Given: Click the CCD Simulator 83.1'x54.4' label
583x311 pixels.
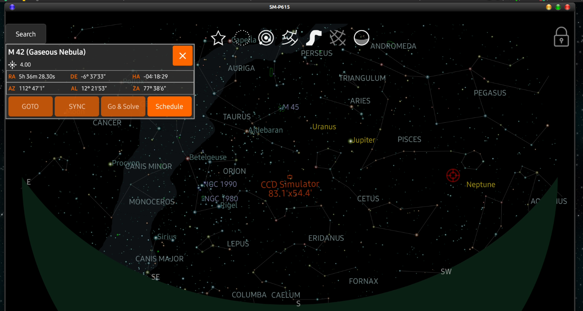Looking at the screenshot, I should (x=290, y=189).
